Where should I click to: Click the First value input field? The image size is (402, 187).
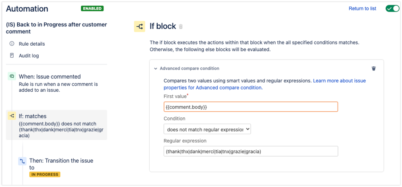click(x=251, y=107)
